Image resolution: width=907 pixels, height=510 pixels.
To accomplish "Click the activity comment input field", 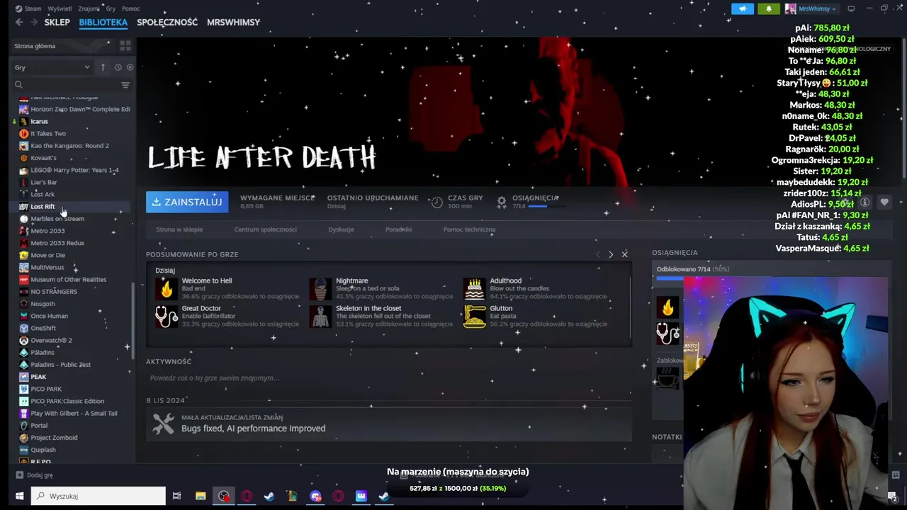I will (388, 378).
